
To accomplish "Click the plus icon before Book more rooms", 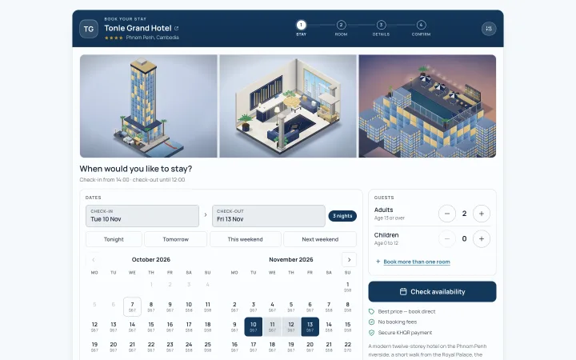I will click(378, 262).
